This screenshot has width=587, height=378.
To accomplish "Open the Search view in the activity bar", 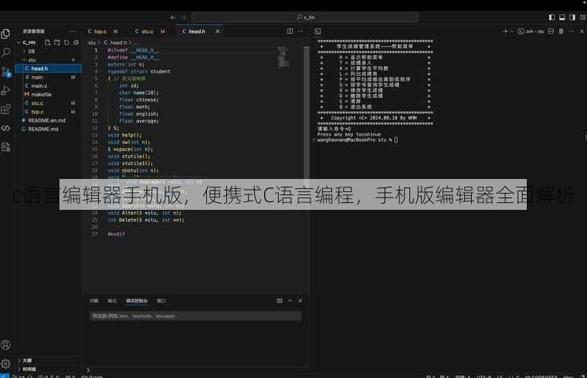I will [5, 52].
